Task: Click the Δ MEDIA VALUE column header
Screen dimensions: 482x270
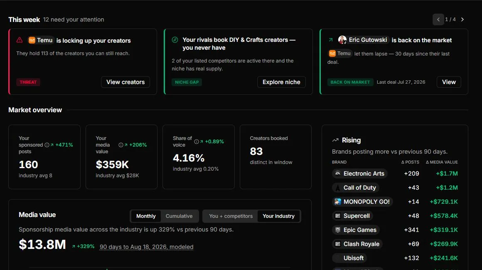Action: 442,162
